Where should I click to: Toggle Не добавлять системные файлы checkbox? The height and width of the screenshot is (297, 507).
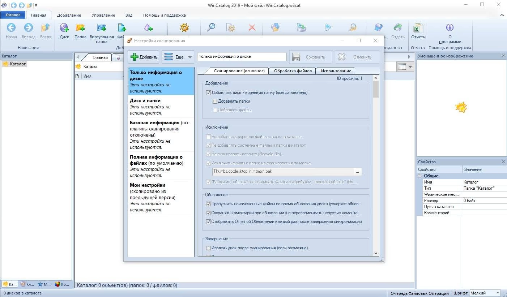point(208,145)
